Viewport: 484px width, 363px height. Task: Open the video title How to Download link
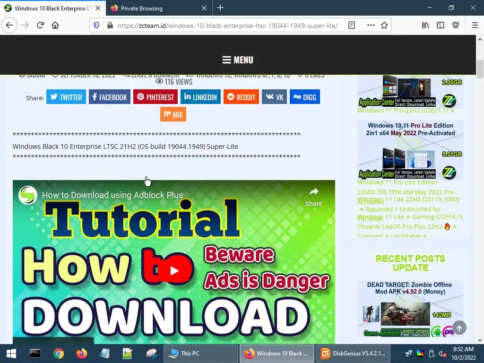click(112, 195)
